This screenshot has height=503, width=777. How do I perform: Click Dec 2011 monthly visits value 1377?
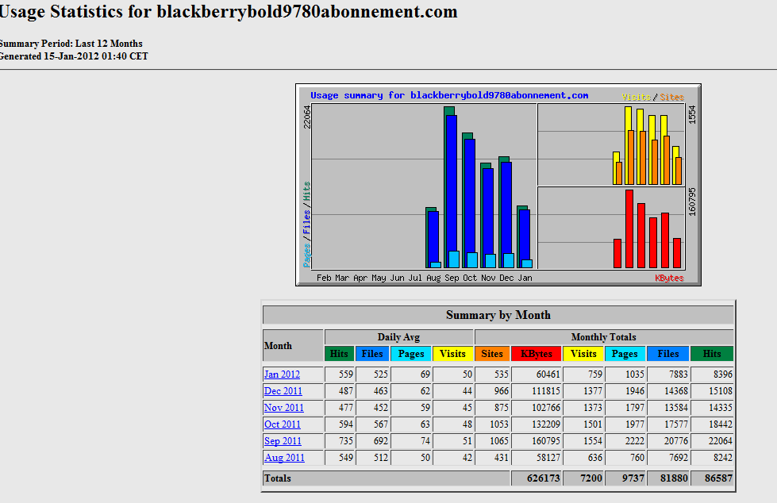(x=593, y=391)
